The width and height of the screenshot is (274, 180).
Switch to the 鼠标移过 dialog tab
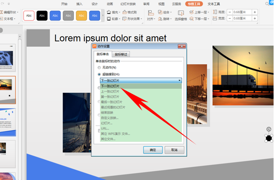121,54
